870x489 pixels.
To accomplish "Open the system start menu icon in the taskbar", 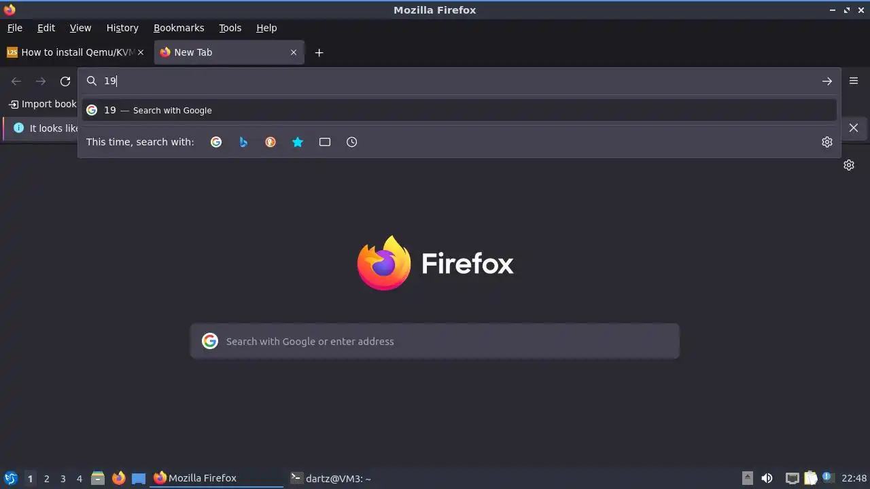I will click(10, 478).
